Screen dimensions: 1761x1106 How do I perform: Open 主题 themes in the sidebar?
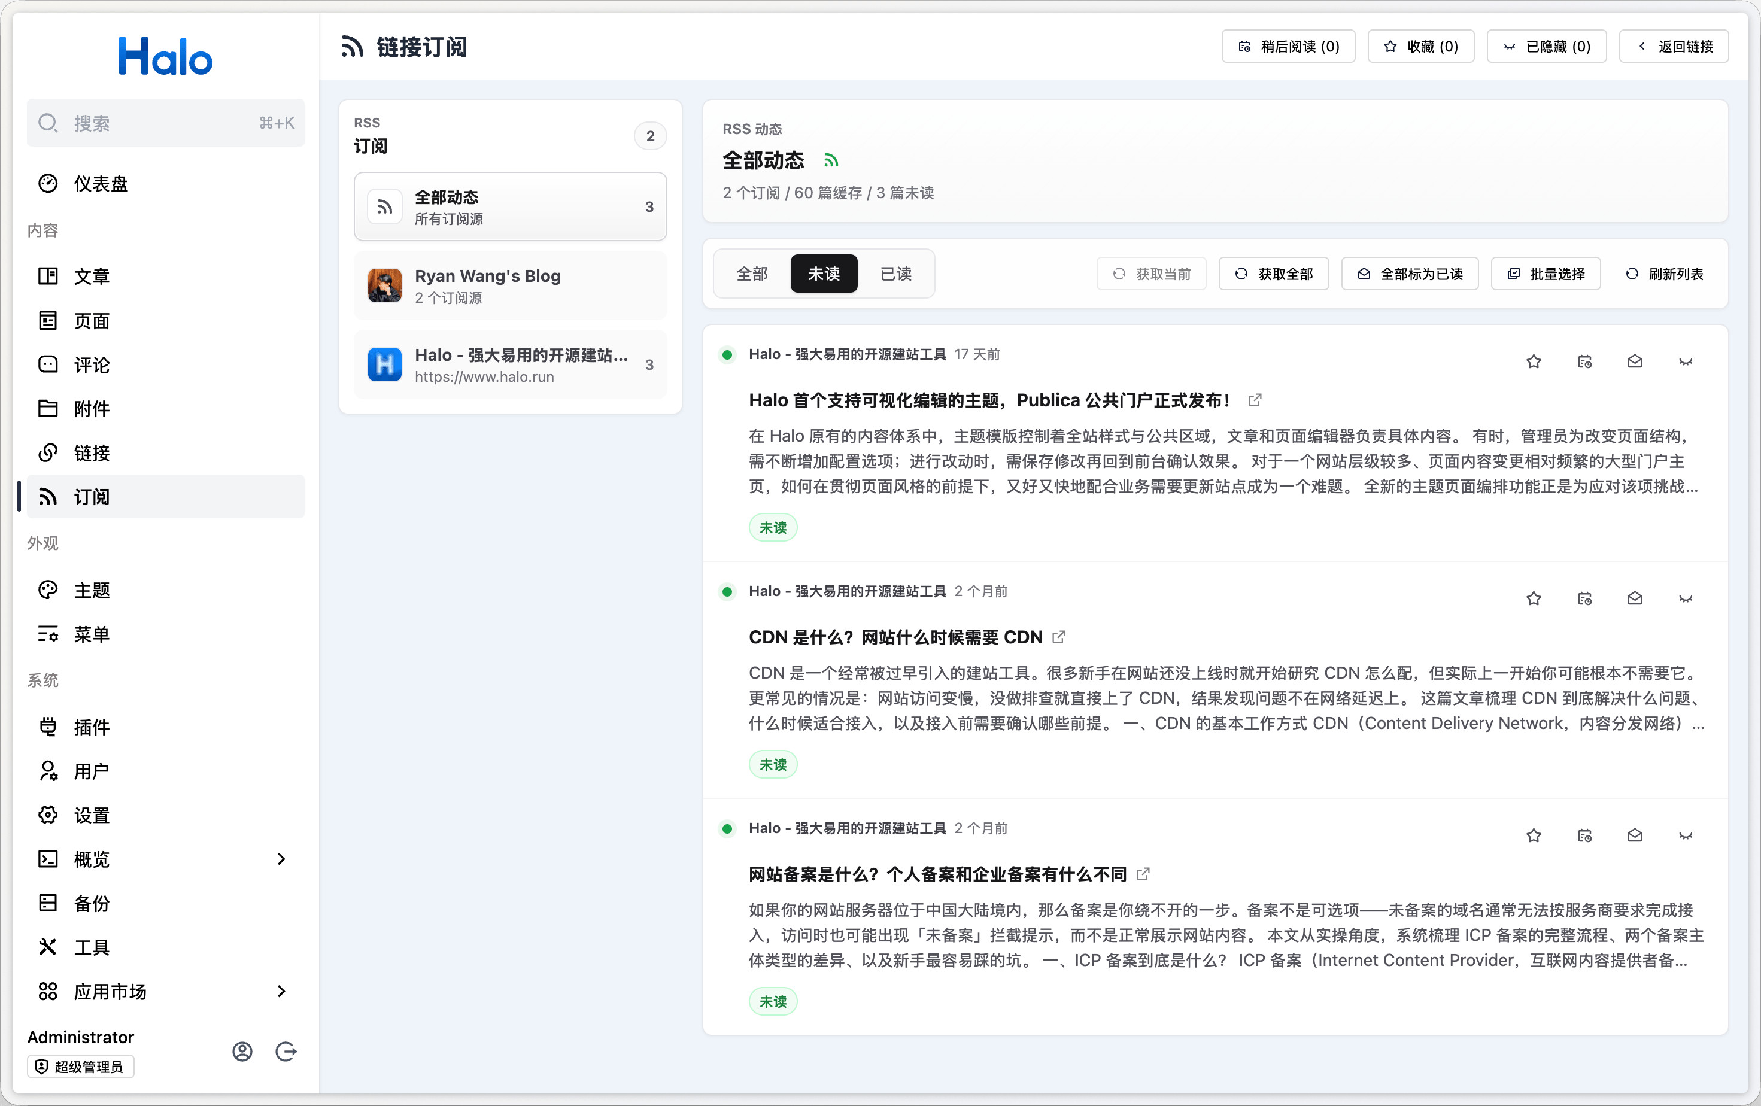165,590
